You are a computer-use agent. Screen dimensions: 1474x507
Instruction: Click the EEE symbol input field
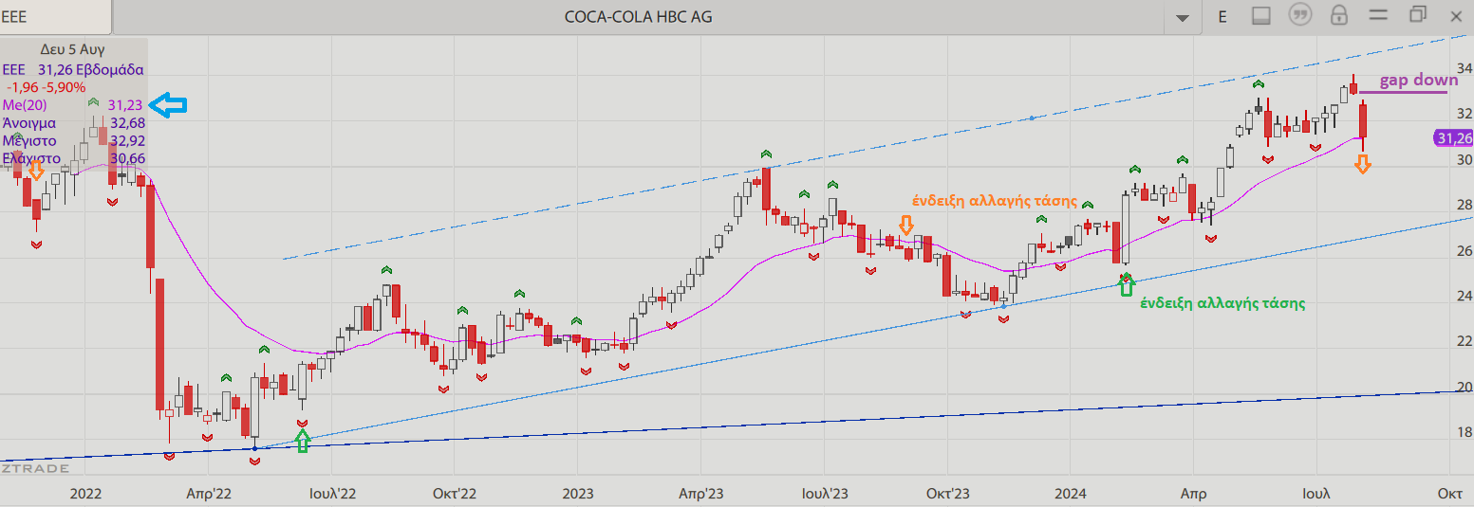coord(55,17)
